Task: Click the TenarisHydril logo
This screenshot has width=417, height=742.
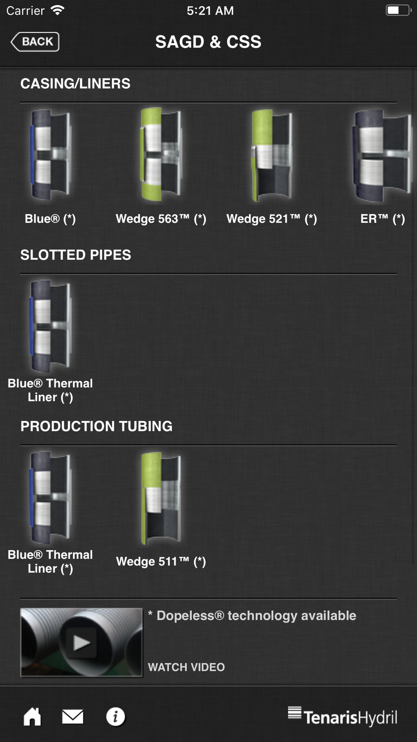Action: click(342, 716)
